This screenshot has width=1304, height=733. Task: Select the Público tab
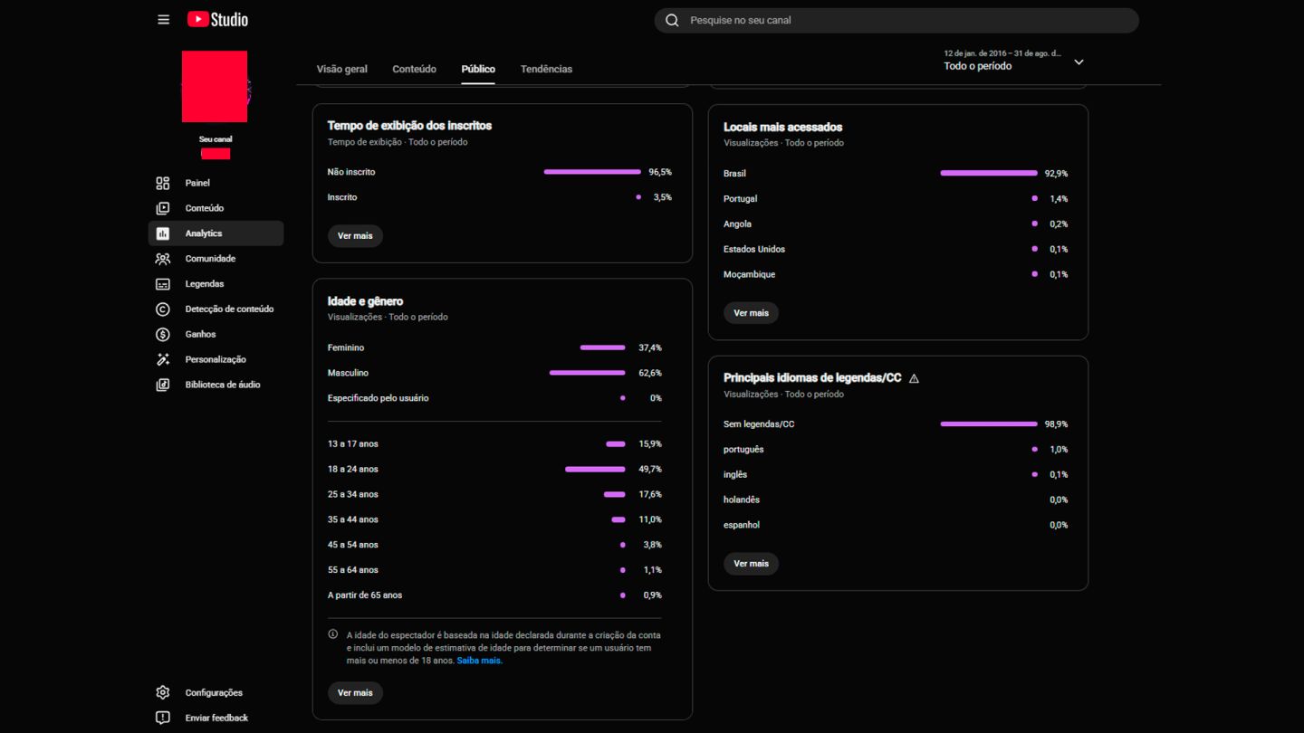[x=478, y=69]
